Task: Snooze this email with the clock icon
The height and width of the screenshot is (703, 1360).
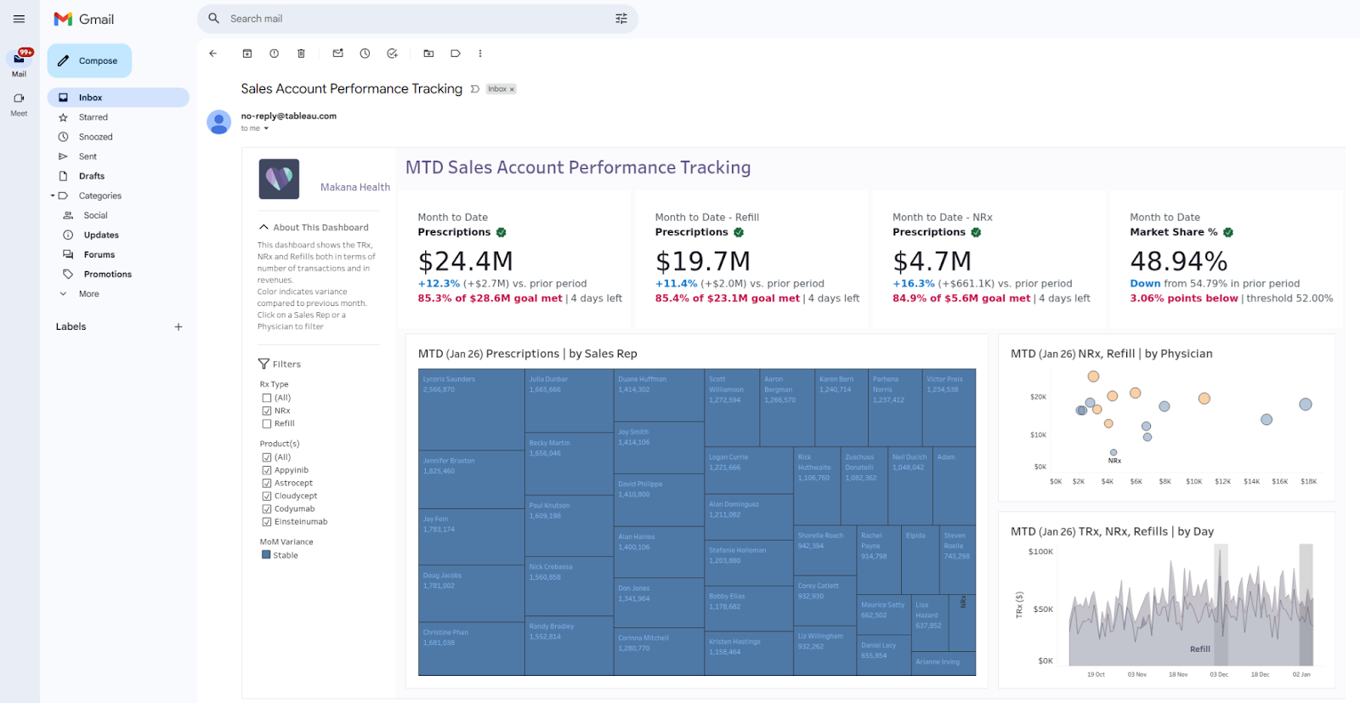Action: (365, 54)
